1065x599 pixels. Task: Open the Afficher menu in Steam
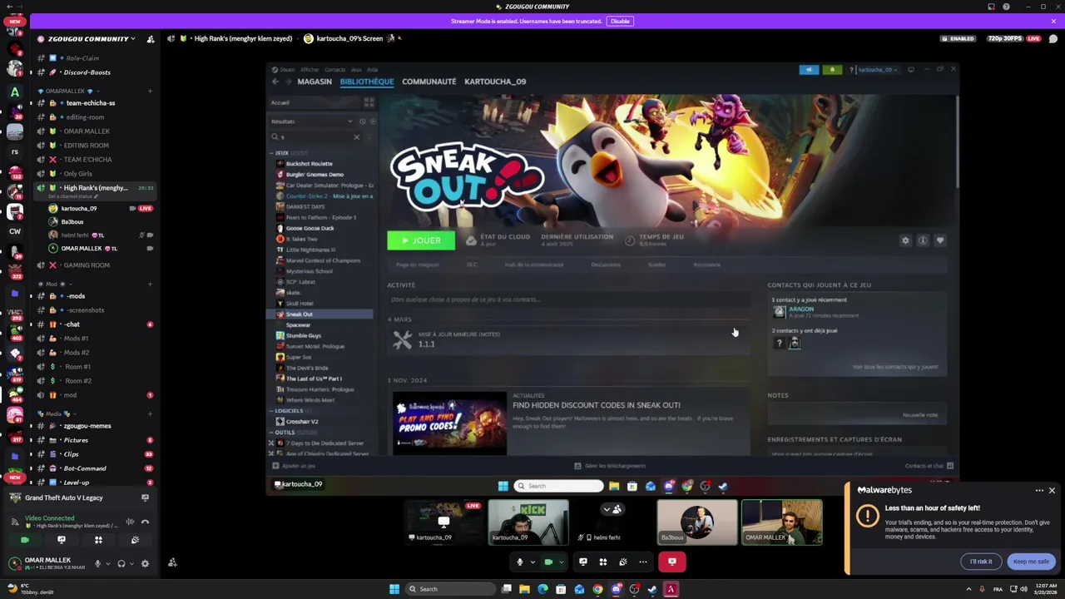[310, 70]
